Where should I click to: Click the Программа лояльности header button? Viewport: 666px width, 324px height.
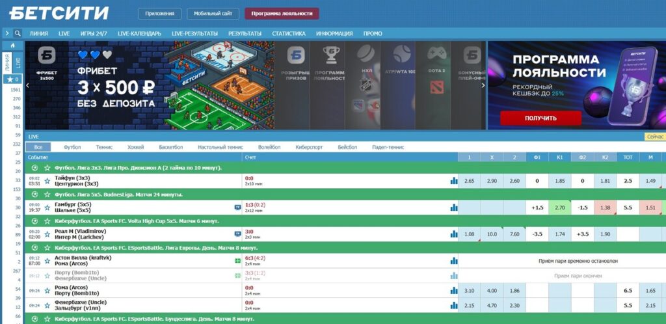(282, 14)
